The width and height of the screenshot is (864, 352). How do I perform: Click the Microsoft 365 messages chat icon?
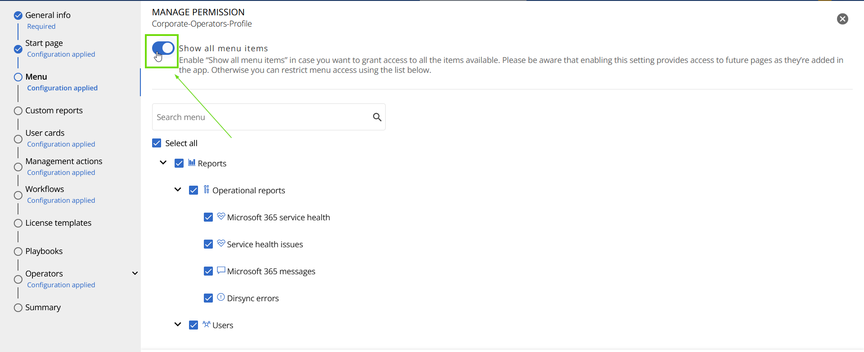point(221,270)
